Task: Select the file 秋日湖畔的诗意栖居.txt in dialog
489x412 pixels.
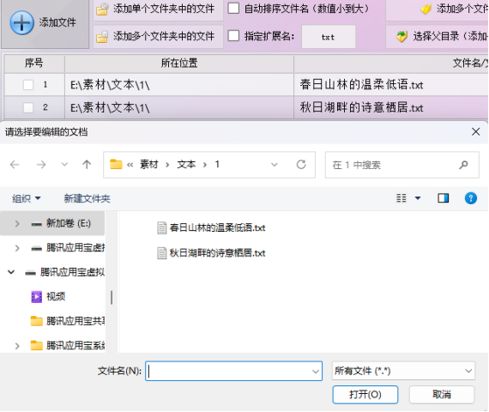Action: pos(211,253)
